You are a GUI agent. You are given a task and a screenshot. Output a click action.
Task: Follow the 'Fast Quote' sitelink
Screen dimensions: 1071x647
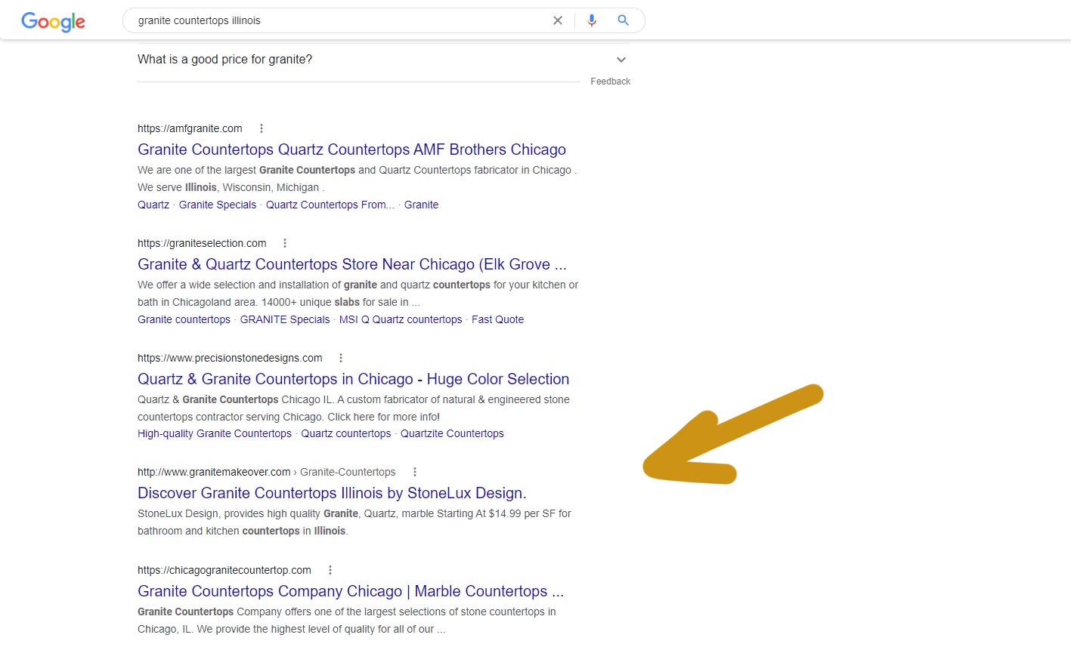tap(497, 319)
